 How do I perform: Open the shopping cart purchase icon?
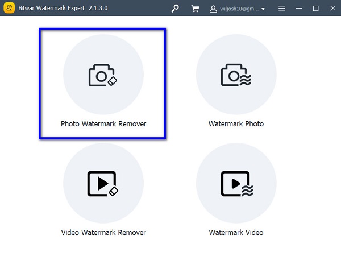195,9
